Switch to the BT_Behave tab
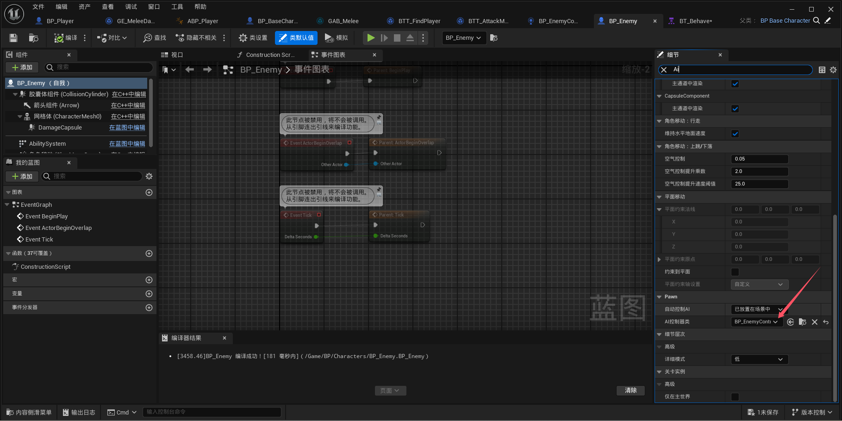Image resolution: width=842 pixels, height=421 pixels. pos(696,21)
